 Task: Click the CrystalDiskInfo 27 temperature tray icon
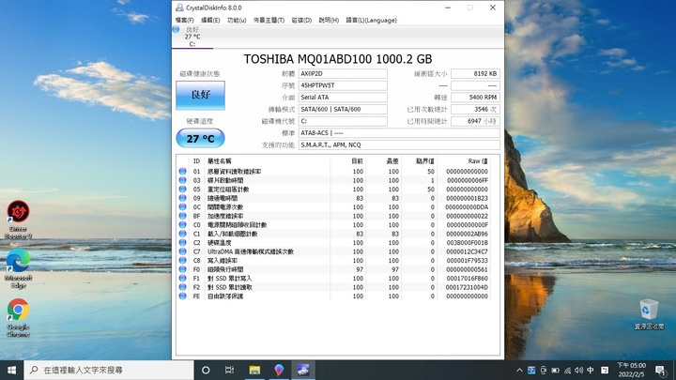pos(531,370)
